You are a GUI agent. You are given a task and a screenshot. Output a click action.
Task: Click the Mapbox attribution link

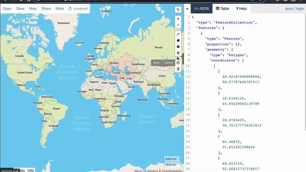coord(152,171)
